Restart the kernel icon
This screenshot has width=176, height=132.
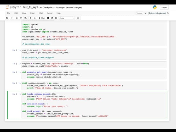click(x=52, y=18)
